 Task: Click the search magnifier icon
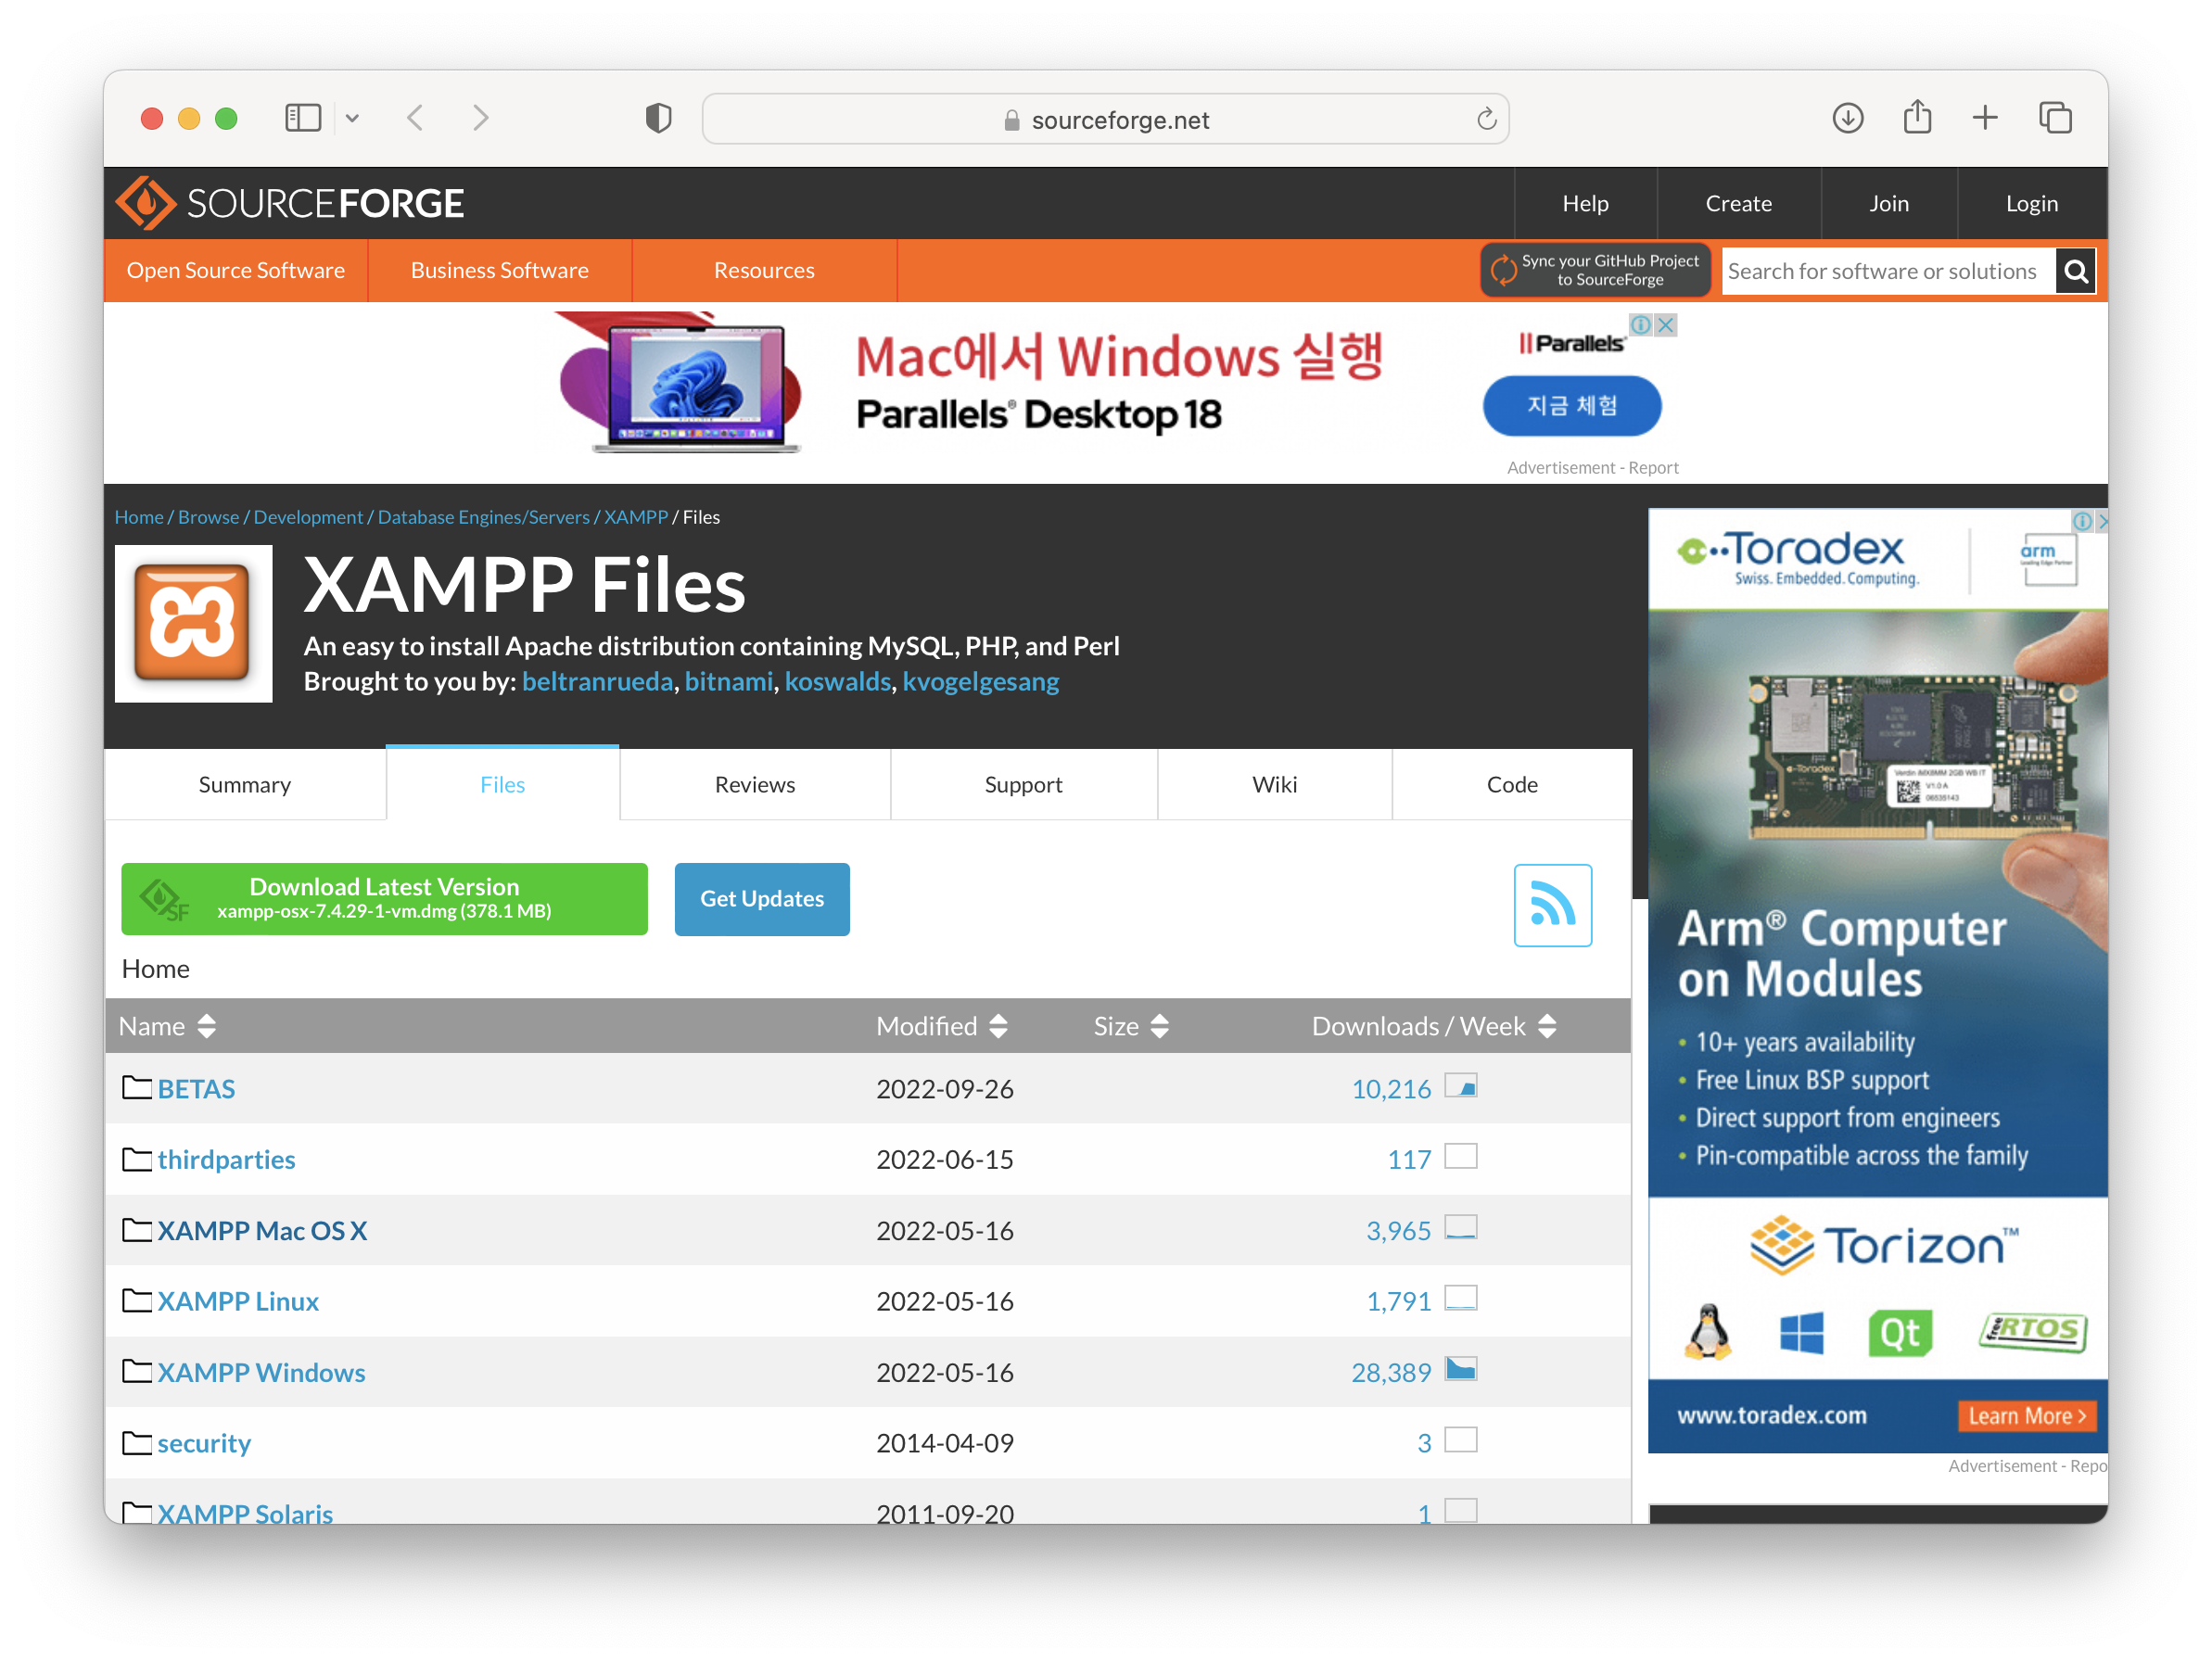[2075, 271]
